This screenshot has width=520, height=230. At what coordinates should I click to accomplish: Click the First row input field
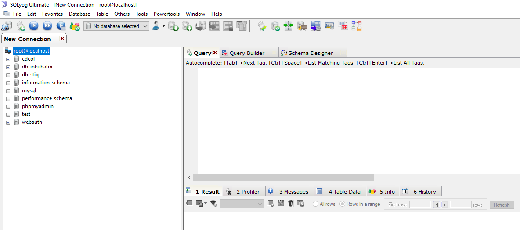pyautogui.click(x=420, y=205)
